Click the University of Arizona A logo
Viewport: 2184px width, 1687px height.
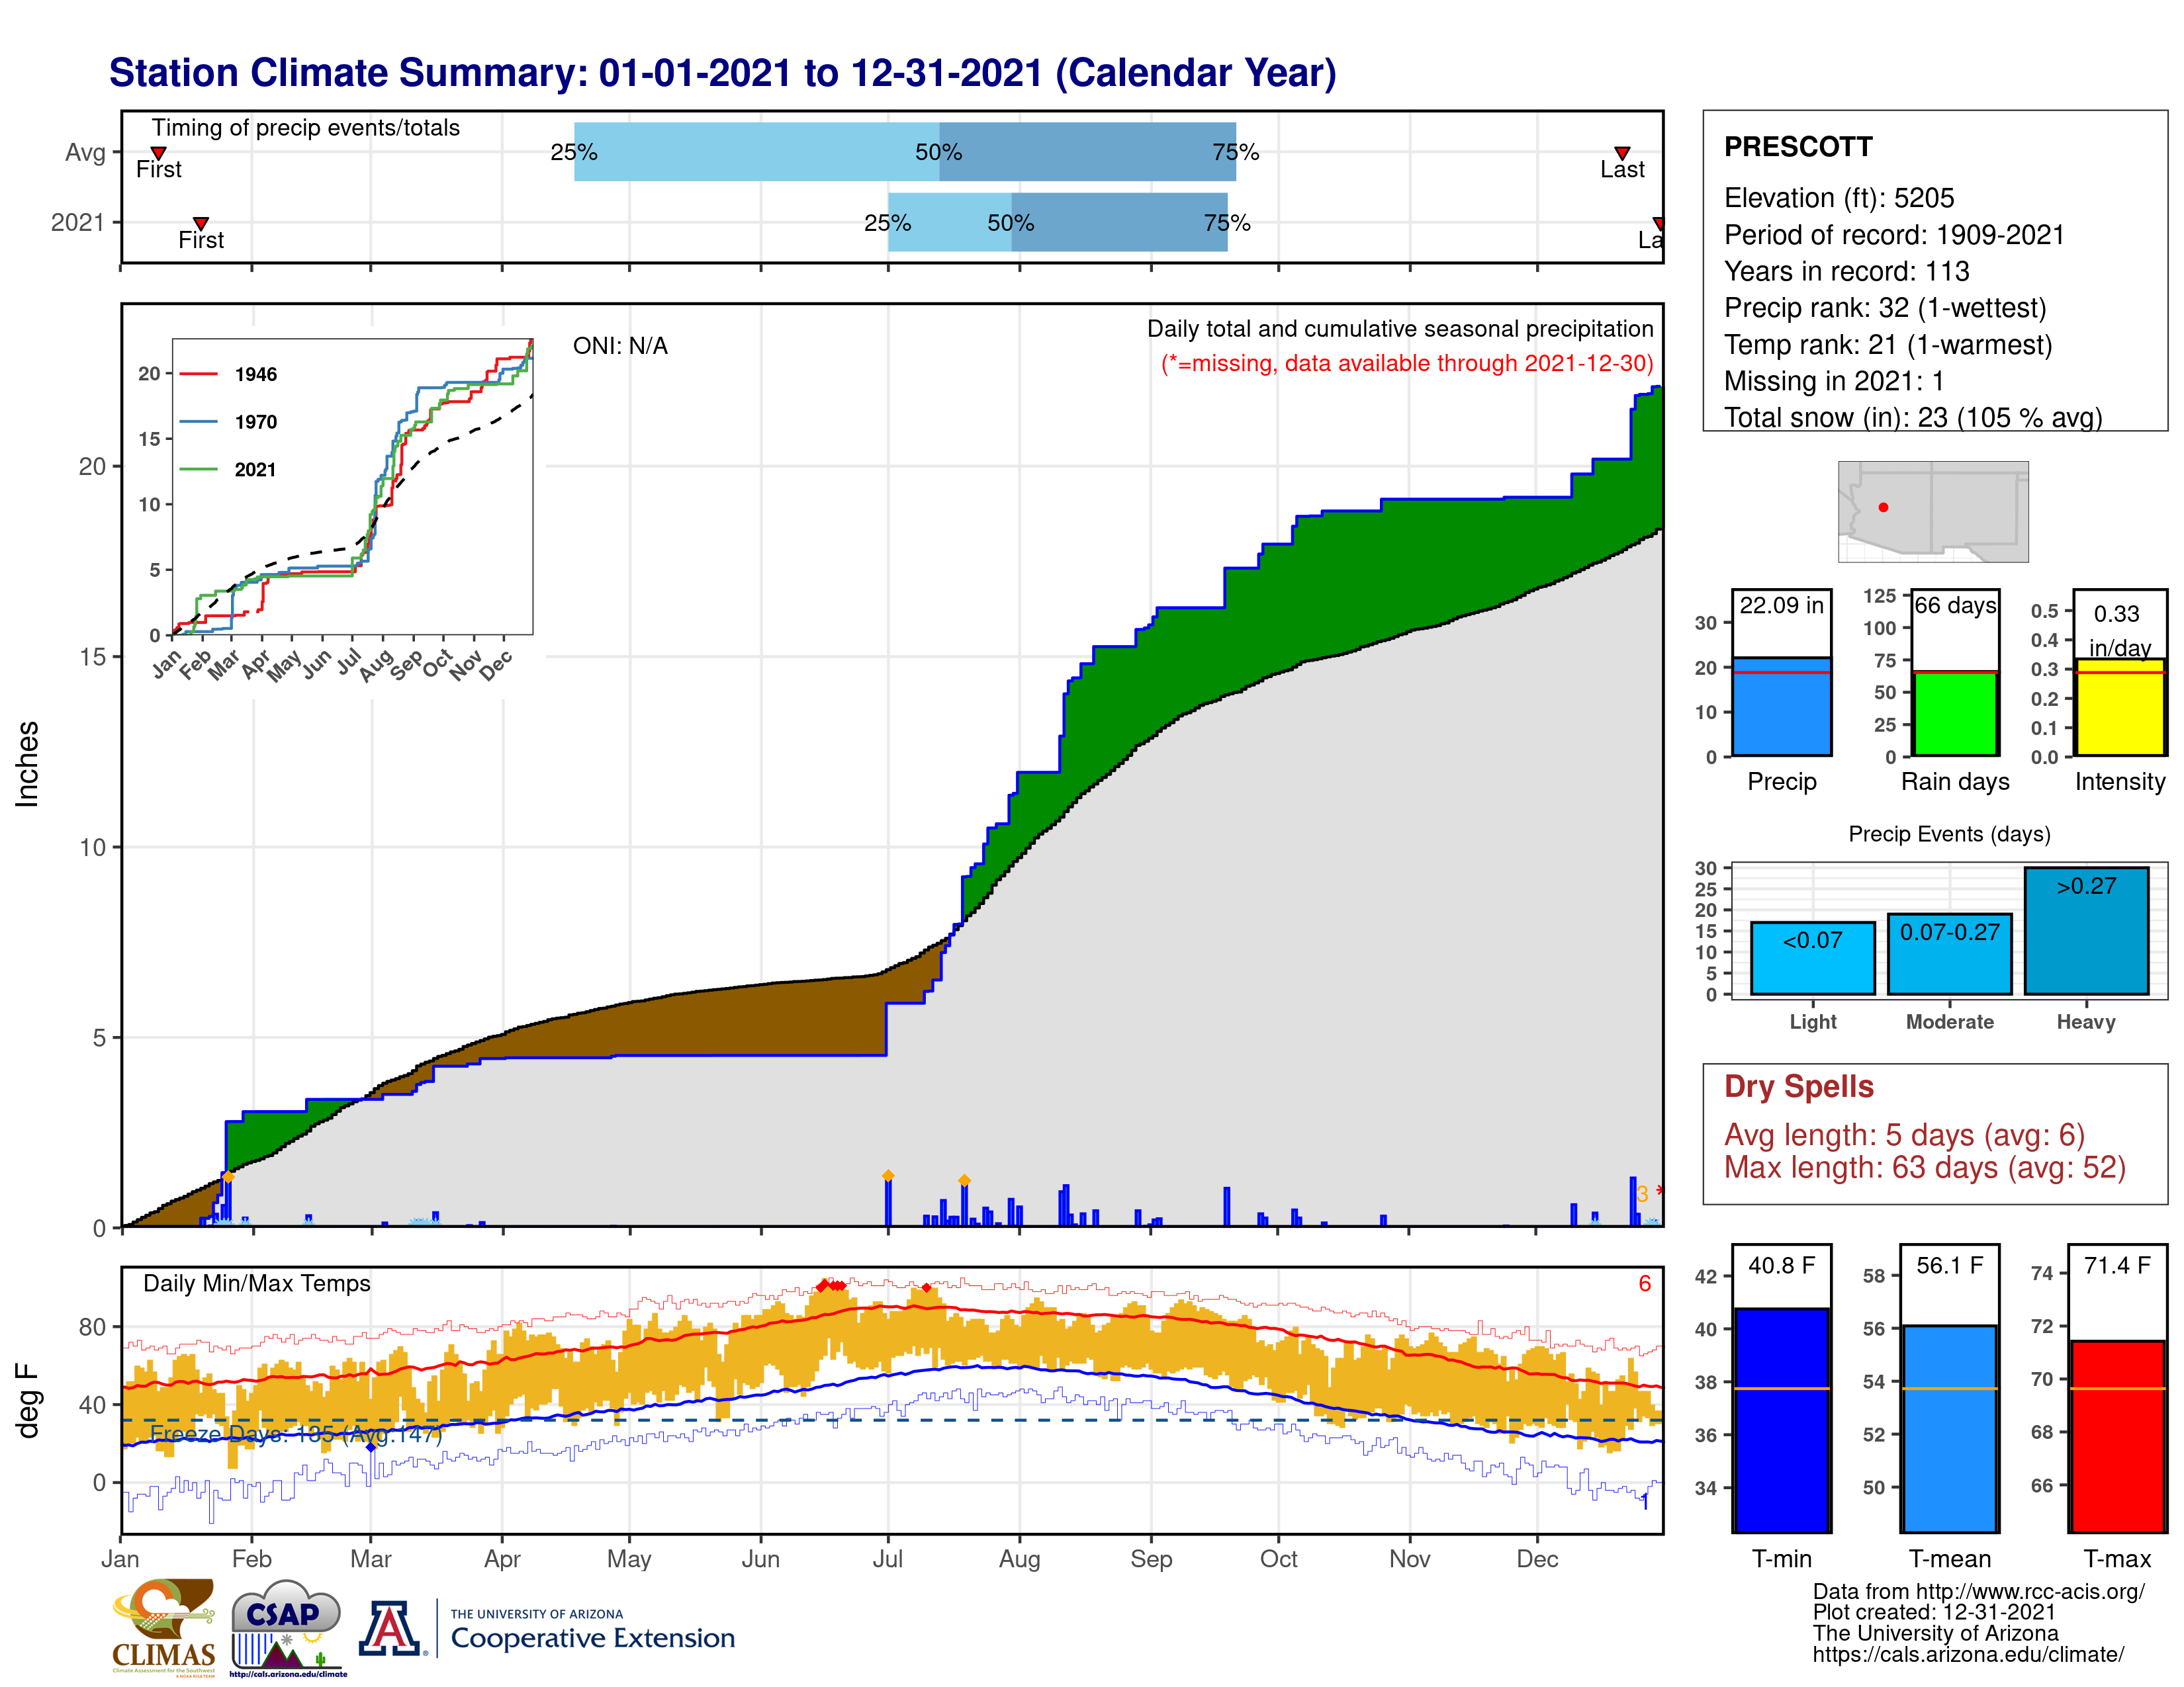(x=391, y=1628)
